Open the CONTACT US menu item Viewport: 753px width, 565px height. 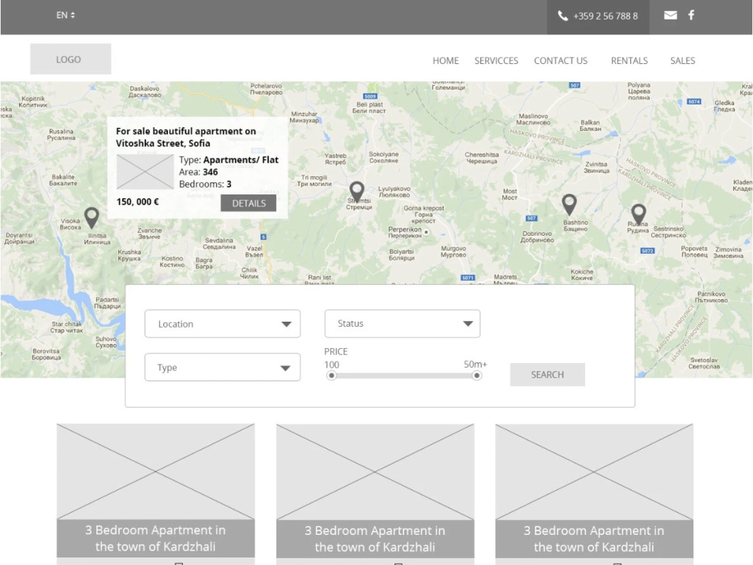click(560, 61)
